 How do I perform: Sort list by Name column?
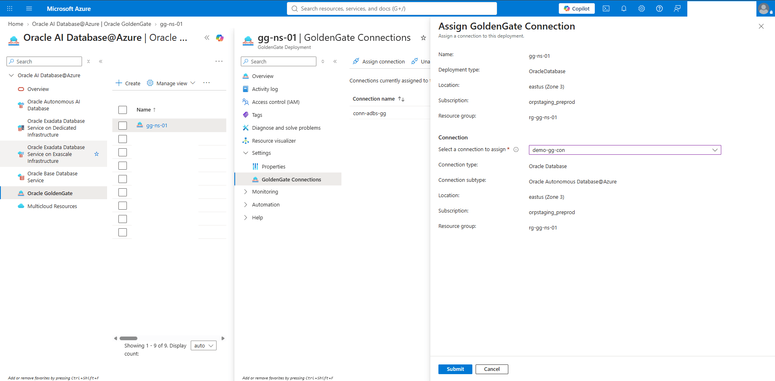(146, 110)
